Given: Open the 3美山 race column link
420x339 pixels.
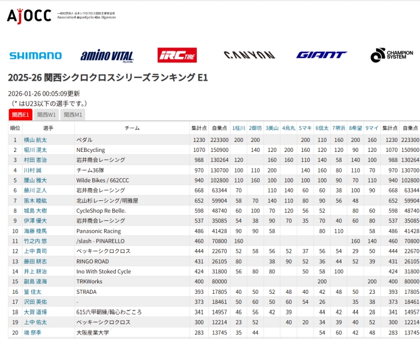Looking at the screenshot, I should [x=271, y=128].
